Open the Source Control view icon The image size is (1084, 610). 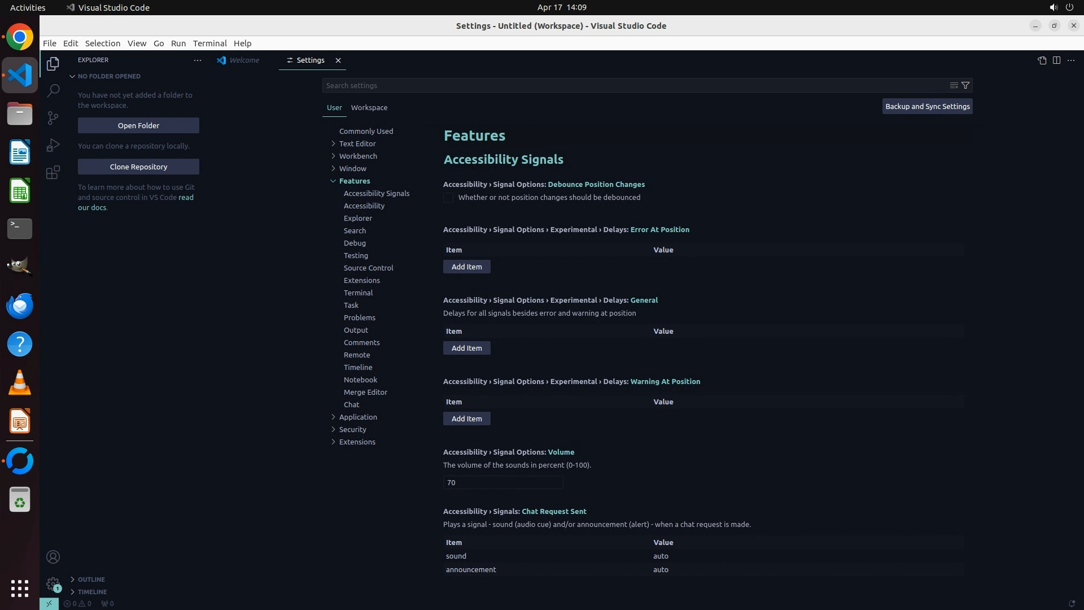[53, 117]
